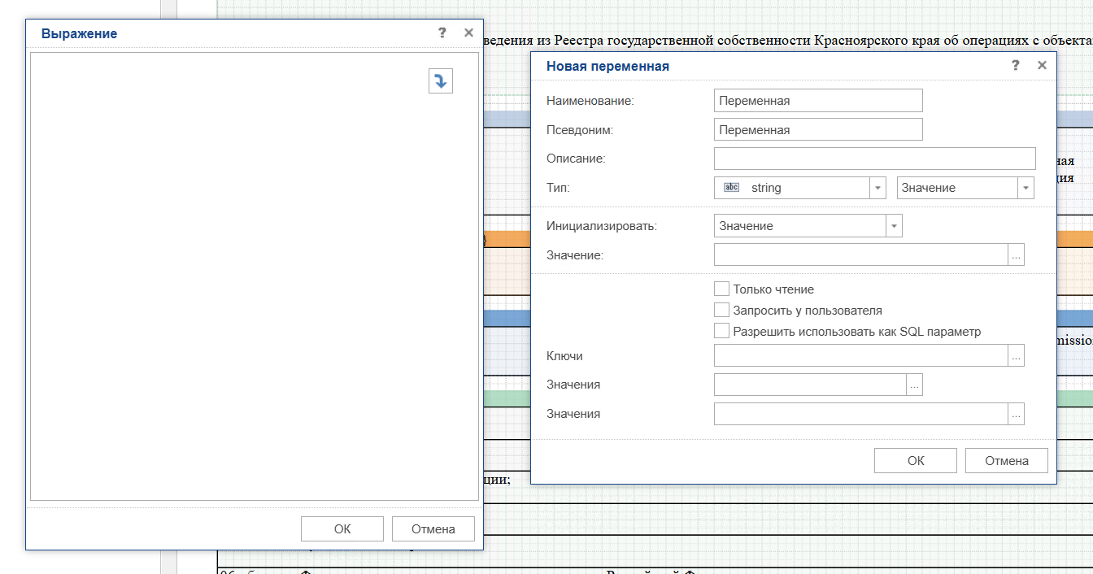Viewport: 1093px width, 574px height.
Task: Expand the Значение dropdown beside the type
Action: pos(1026,188)
